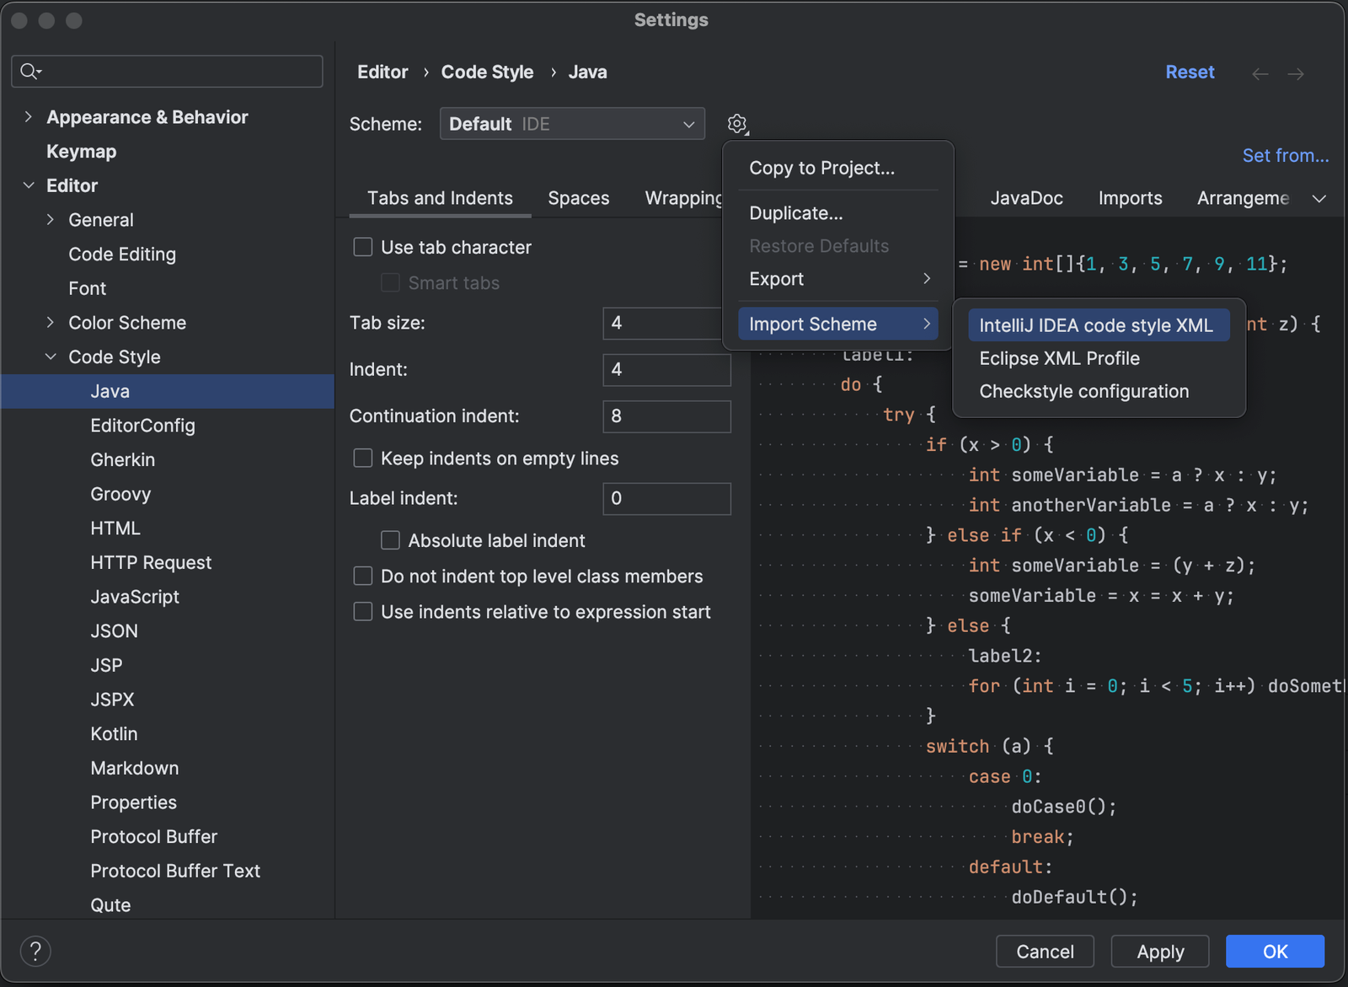Choose Copy to Project menu item

(x=838, y=168)
